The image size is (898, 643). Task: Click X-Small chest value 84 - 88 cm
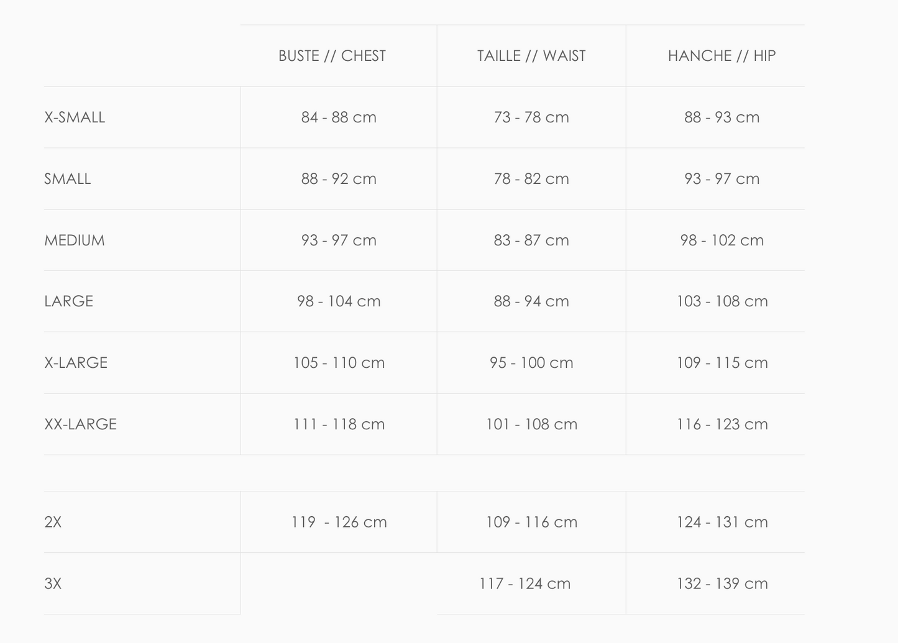click(339, 117)
